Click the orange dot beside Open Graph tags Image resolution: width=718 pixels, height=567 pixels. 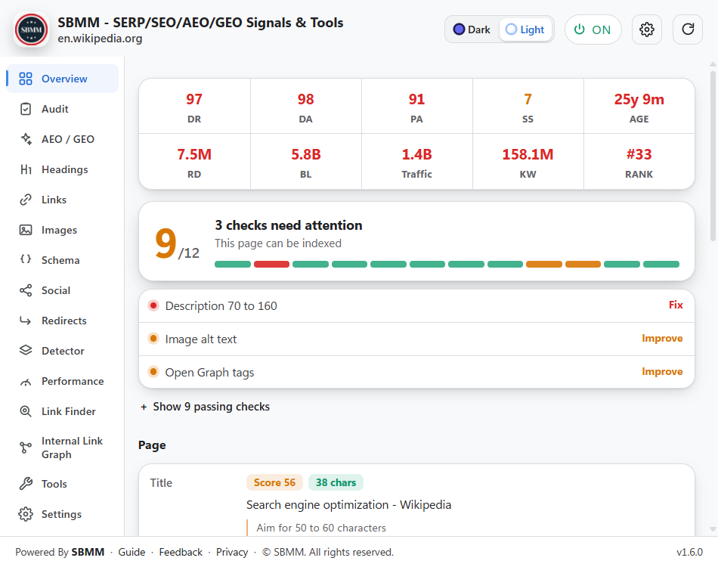coord(153,372)
